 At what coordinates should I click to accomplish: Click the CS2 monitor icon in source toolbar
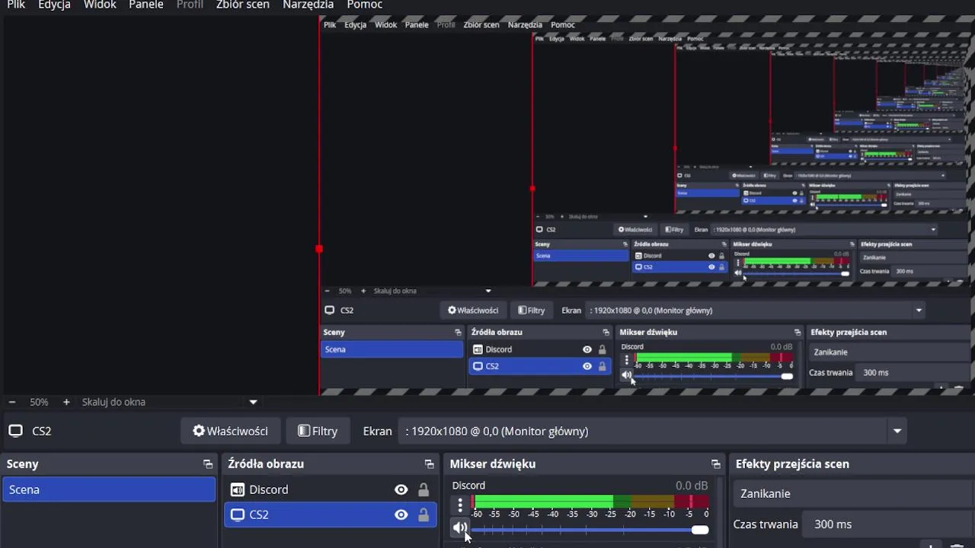click(15, 431)
